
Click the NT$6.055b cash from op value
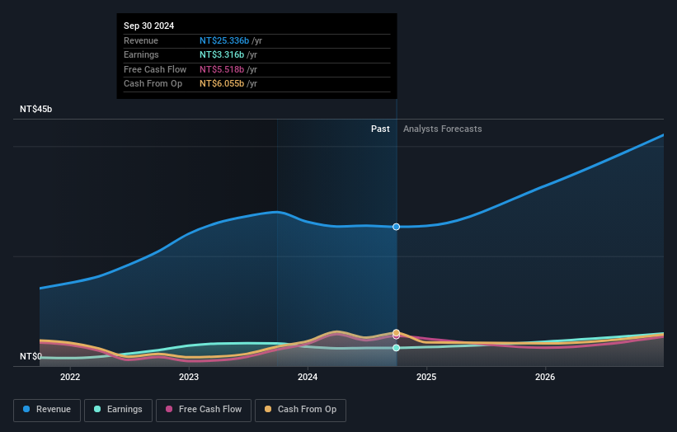point(222,84)
